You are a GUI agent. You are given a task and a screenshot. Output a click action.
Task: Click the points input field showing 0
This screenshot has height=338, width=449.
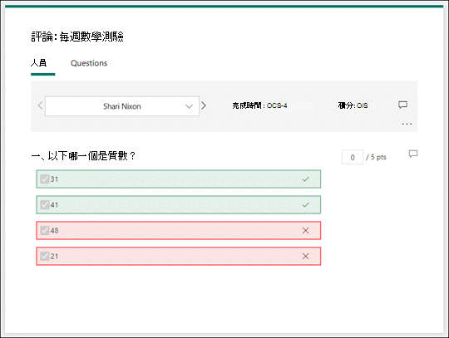click(353, 157)
